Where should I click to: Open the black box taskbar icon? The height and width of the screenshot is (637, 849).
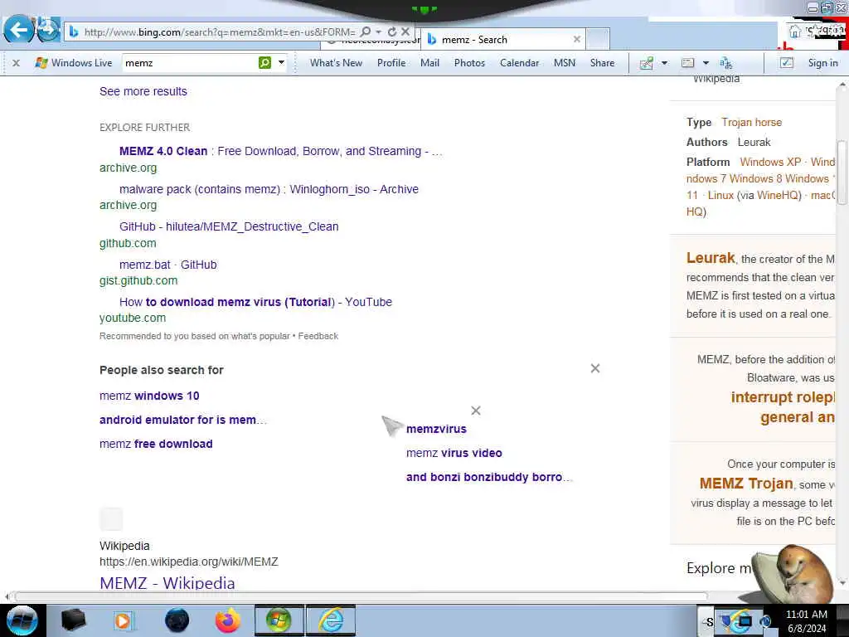74,620
